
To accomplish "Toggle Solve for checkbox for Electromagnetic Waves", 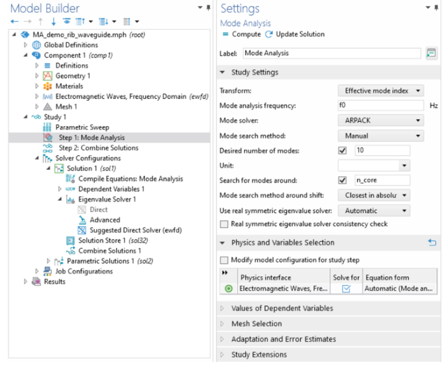I will pyautogui.click(x=347, y=289).
